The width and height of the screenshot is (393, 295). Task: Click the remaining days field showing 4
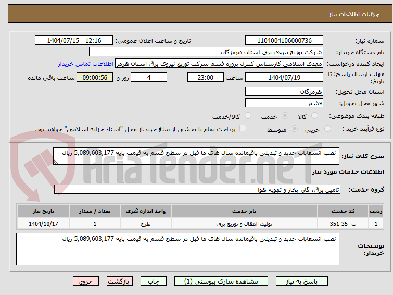click(x=149, y=77)
